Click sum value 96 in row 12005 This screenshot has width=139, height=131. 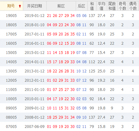pyautogui.click(x=92, y=80)
